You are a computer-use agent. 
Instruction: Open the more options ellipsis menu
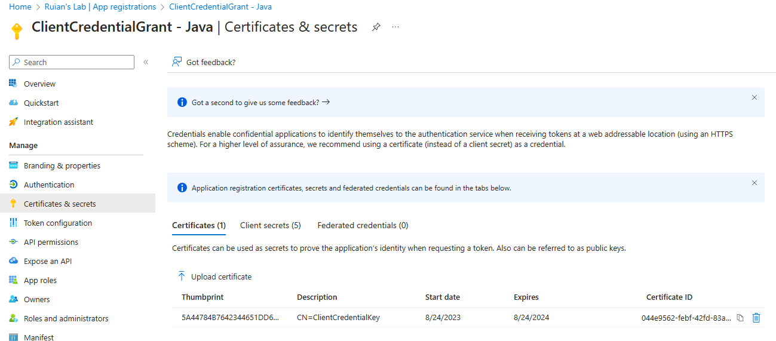click(x=395, y=27)
